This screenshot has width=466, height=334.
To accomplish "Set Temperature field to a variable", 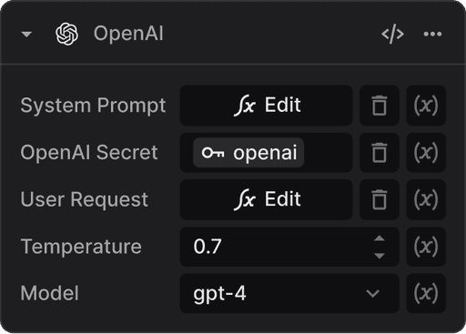I will [426, 247].
